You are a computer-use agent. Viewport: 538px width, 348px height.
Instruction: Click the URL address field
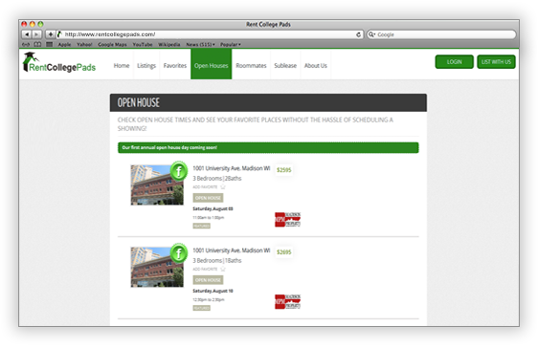[x=210, y=34]
